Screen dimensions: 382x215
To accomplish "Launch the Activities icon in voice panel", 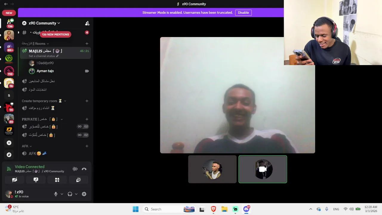I will 57,180.
